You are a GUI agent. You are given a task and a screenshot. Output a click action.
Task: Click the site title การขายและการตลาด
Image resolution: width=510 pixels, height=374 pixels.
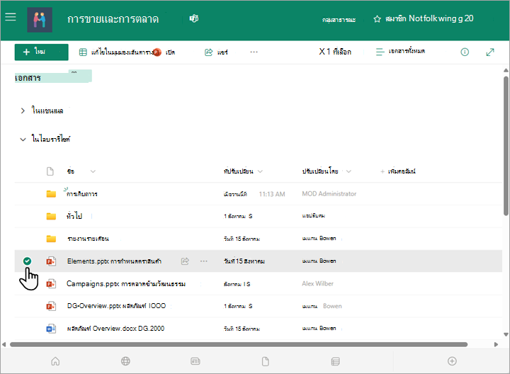113,19
